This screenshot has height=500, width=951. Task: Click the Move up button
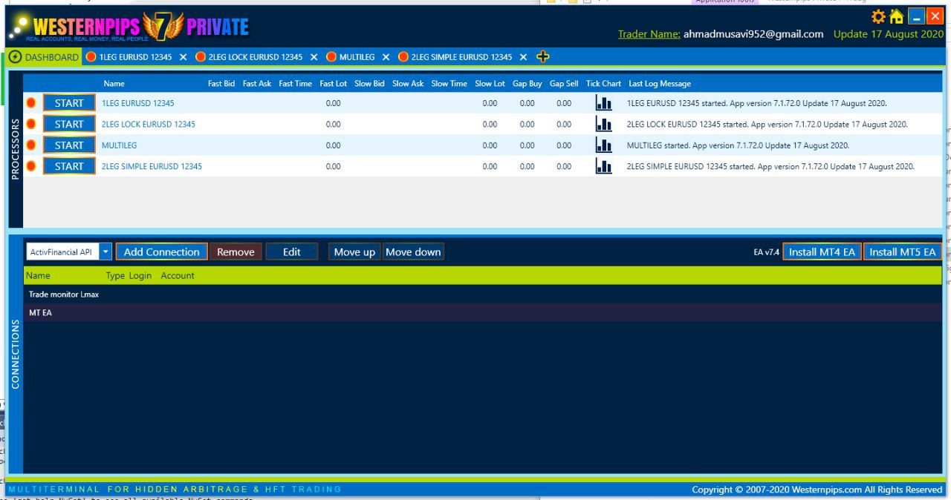click(x=354, y=252)
